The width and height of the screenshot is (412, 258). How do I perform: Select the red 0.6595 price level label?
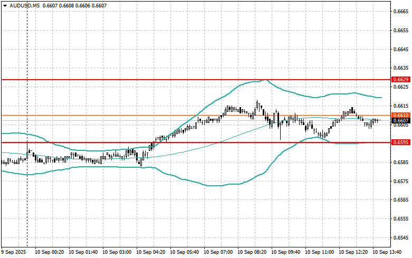(x=401, y=142)
